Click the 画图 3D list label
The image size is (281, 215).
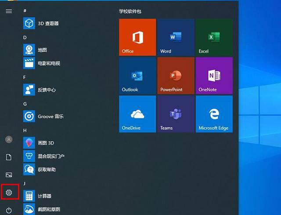[x=46, y=143]
